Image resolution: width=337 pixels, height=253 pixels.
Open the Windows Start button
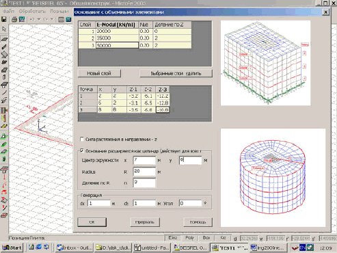pos(12,248)
